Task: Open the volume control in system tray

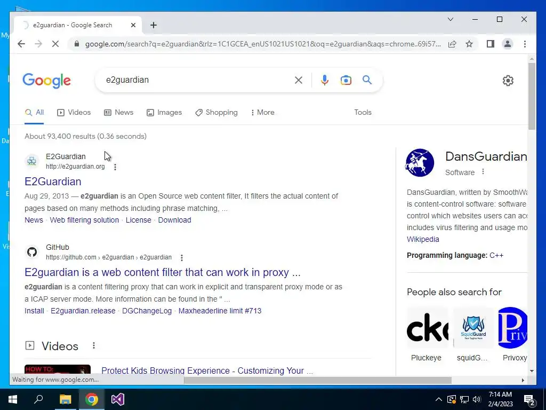Action: pyautogui.click(x=476, y=399)
